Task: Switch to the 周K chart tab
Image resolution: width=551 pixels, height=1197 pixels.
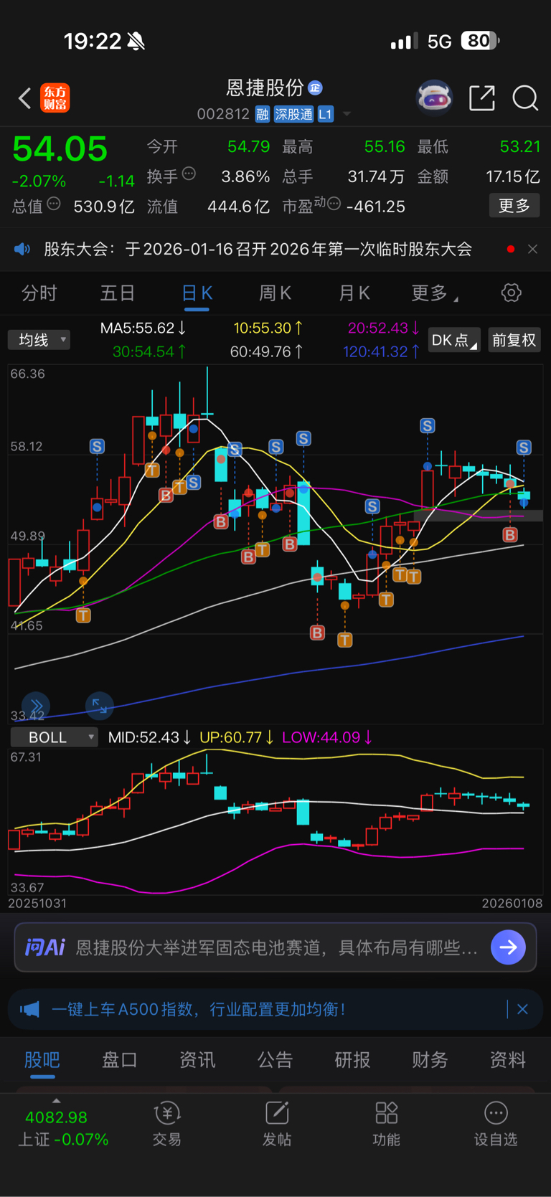Action: 275,293
